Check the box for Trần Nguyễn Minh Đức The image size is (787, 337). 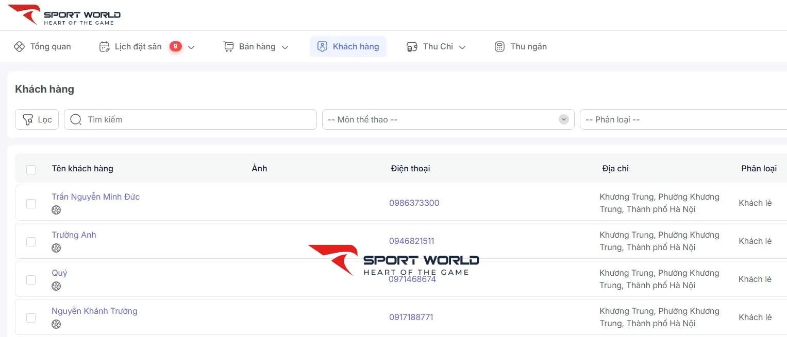(x=31, y=203)
